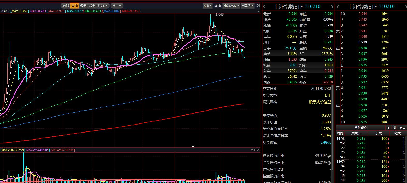Click the MA5=0.977 indicator label
The height and width of the screenshot is (183, 407).
76,11
